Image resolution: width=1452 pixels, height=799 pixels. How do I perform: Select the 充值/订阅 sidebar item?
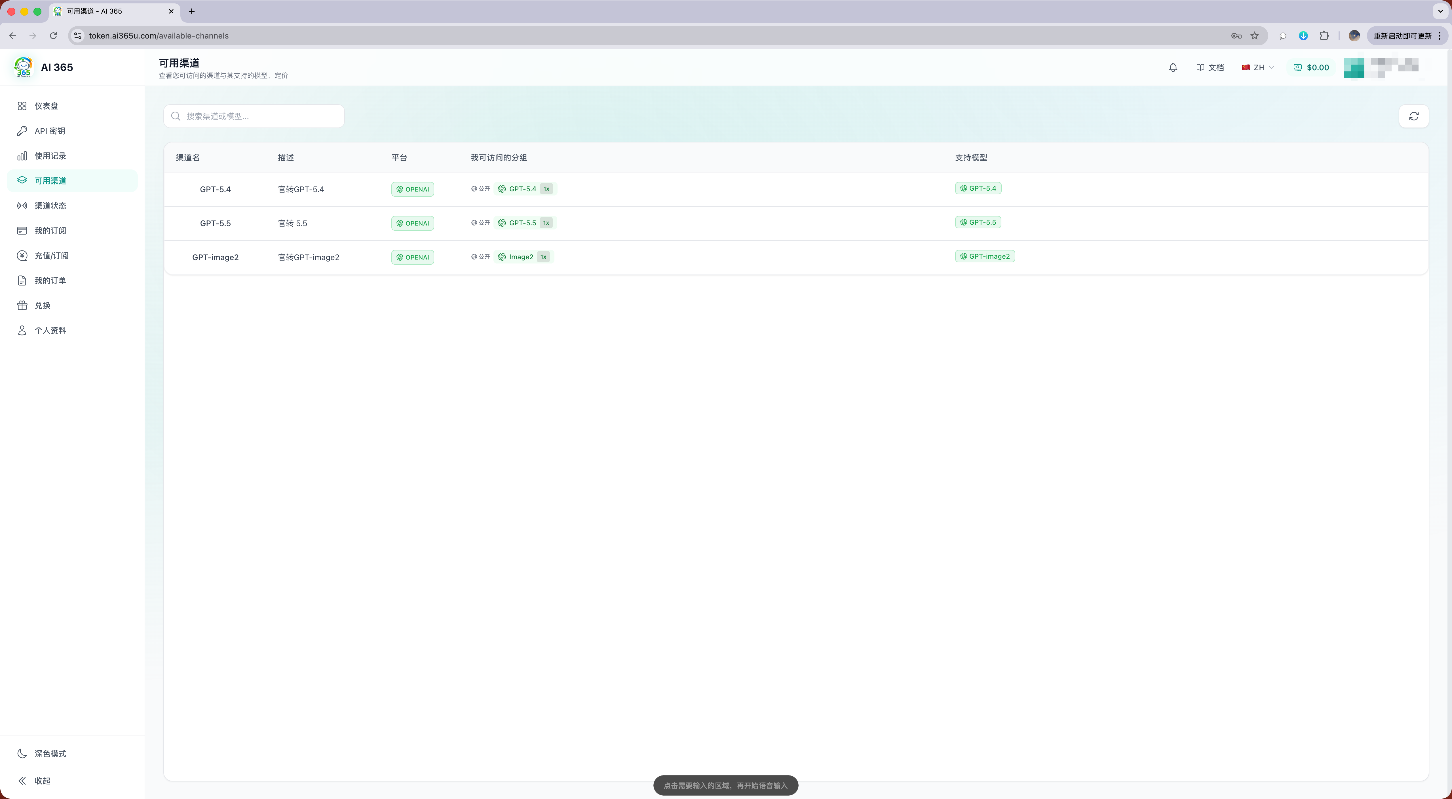[x=72, y=255]
